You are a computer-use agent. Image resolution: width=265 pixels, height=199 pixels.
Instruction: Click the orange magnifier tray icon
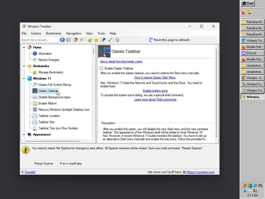(x=245, y=186)
